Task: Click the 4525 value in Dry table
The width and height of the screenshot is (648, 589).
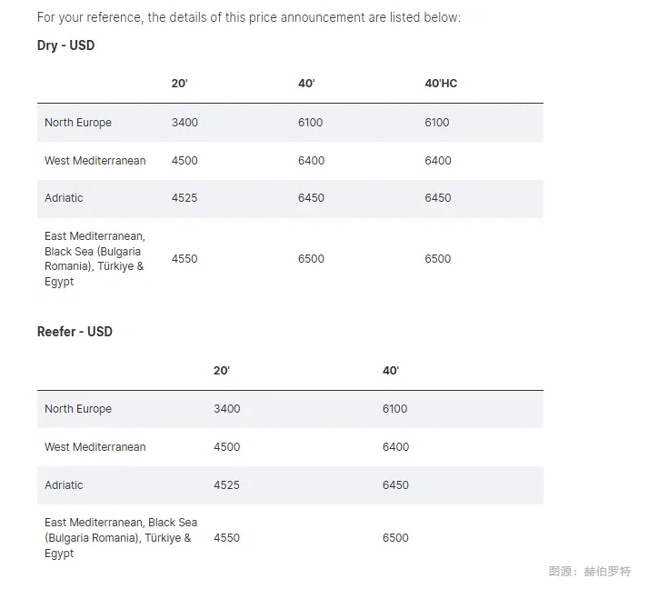Action: tap(184, 198)
